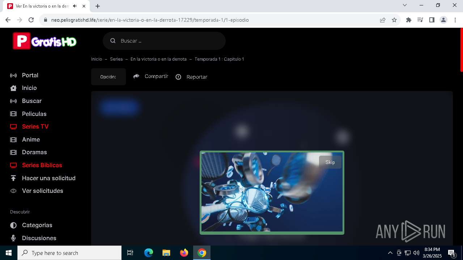This screenshot has height=260, width=463.
Task: Focus the Buscar search field
Action: click(x=164, y=41)
